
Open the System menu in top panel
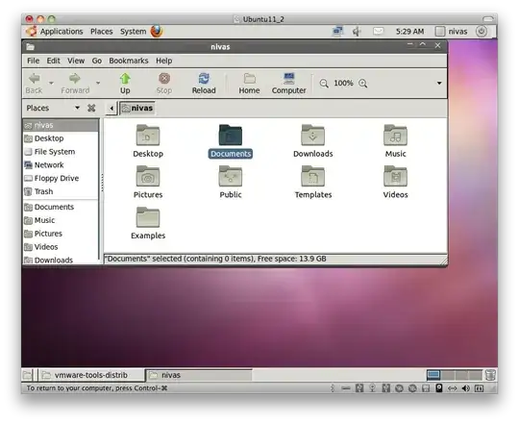tap(133, 32)
